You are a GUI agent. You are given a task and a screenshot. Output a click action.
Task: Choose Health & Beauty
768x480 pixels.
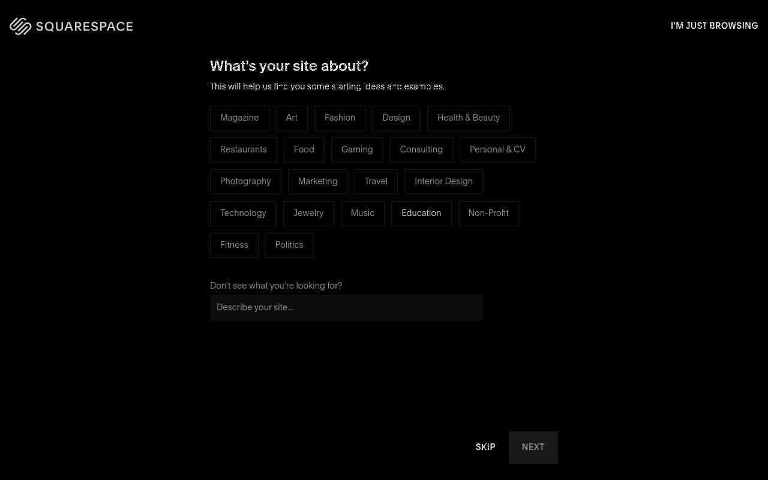(469, 118)
